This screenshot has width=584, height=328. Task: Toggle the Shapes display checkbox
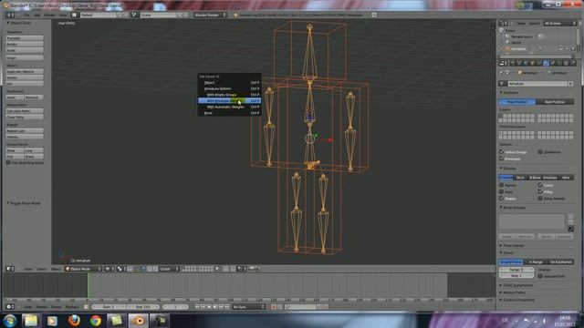coord(501,199)
